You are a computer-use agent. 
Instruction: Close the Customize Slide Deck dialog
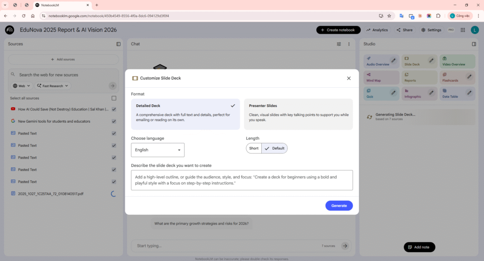point(349,78)
